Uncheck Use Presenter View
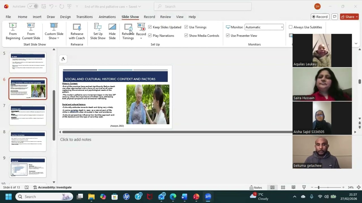The width and height of the screenshot is (362, 203). click(x=228, y=36)
